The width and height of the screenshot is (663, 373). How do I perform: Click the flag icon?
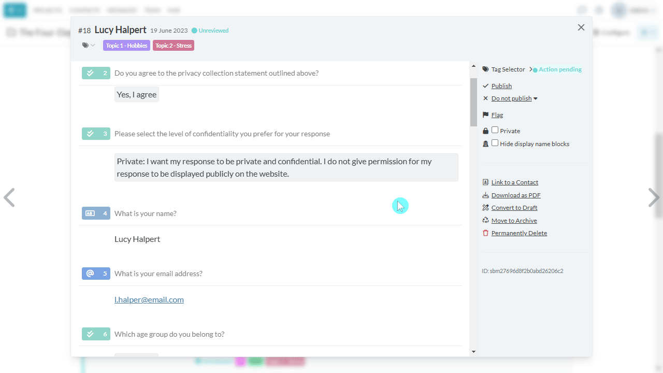[x=485, y=115]
